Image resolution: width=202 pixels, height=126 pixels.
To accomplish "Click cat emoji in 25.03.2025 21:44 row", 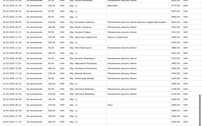I will click(76, 6).
